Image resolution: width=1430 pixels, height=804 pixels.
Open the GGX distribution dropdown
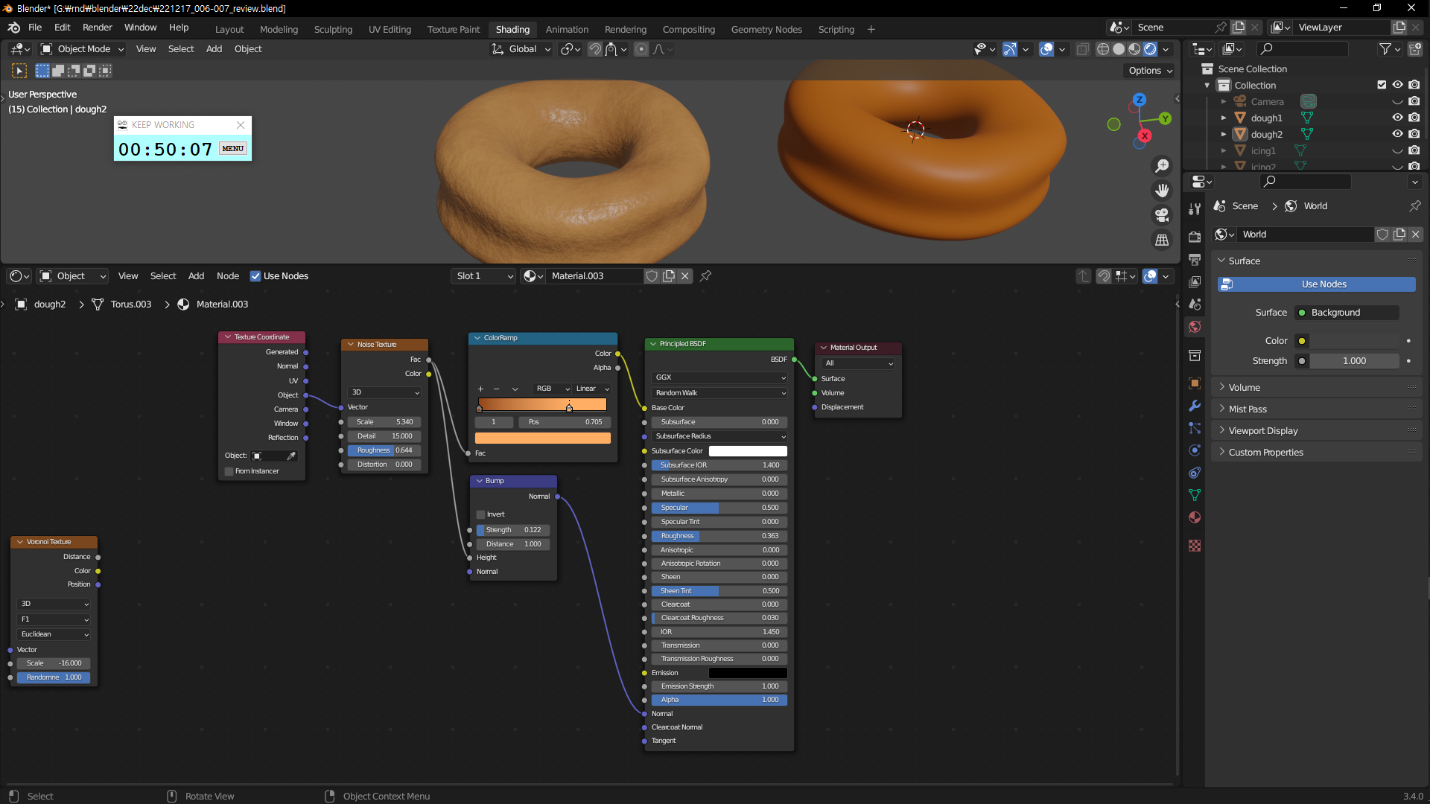click(x=719, y=377)
